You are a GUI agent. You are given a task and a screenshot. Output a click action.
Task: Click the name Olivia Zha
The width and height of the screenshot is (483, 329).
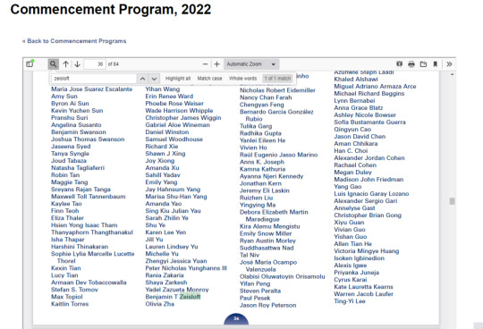pos(160,304)
